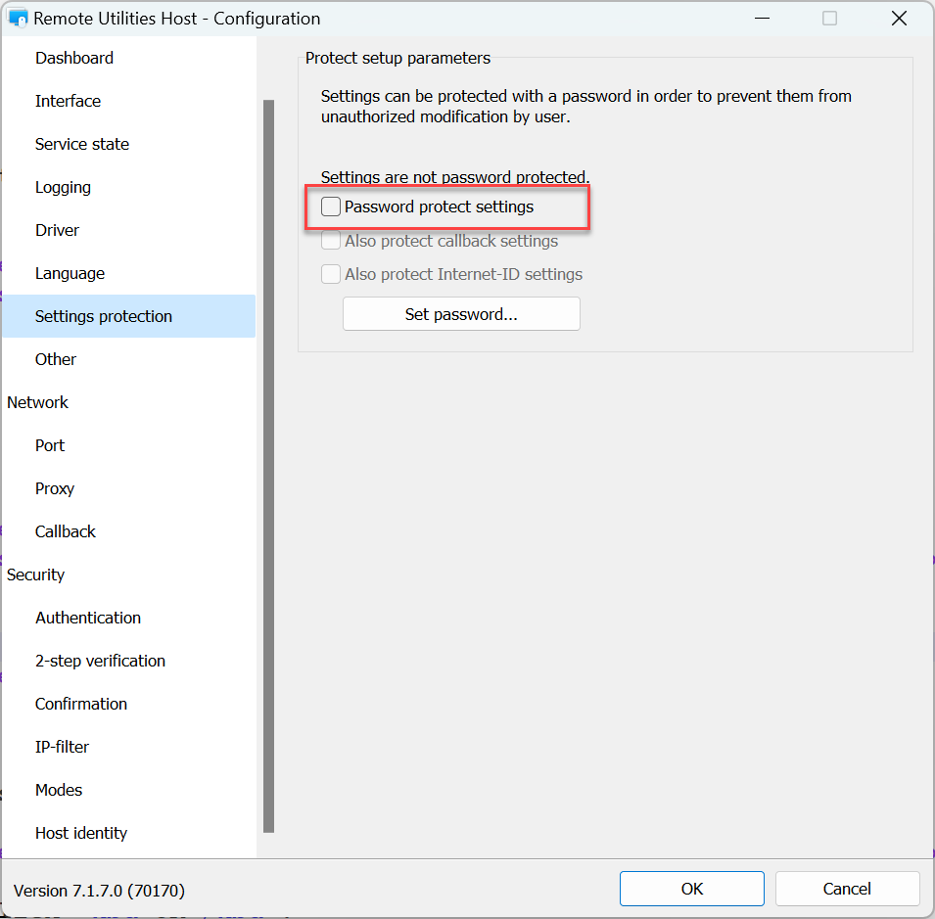Go to Service state section

pos(82,144)
